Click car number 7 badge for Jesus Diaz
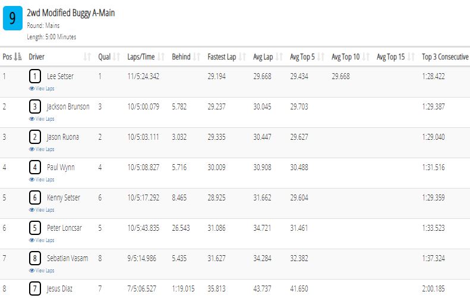Viewport: 470px width, 298px height. (35, 288)
